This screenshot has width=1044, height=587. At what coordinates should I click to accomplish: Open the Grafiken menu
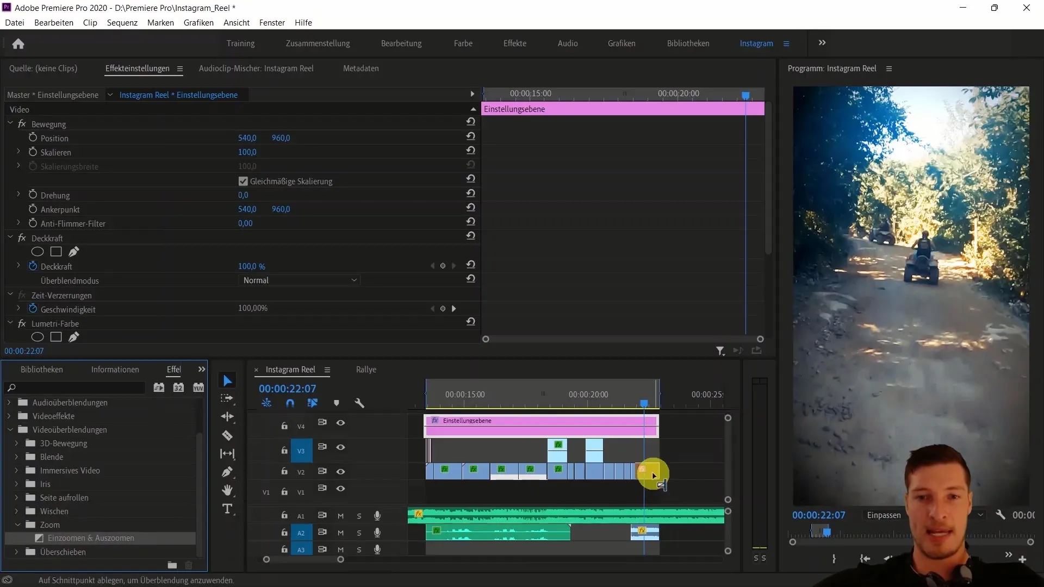(x=198, y=23)
